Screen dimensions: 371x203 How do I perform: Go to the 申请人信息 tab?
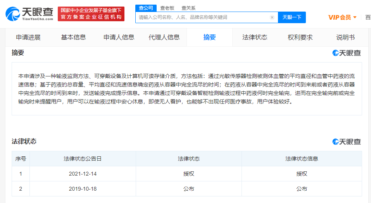(x=119, y=37)
